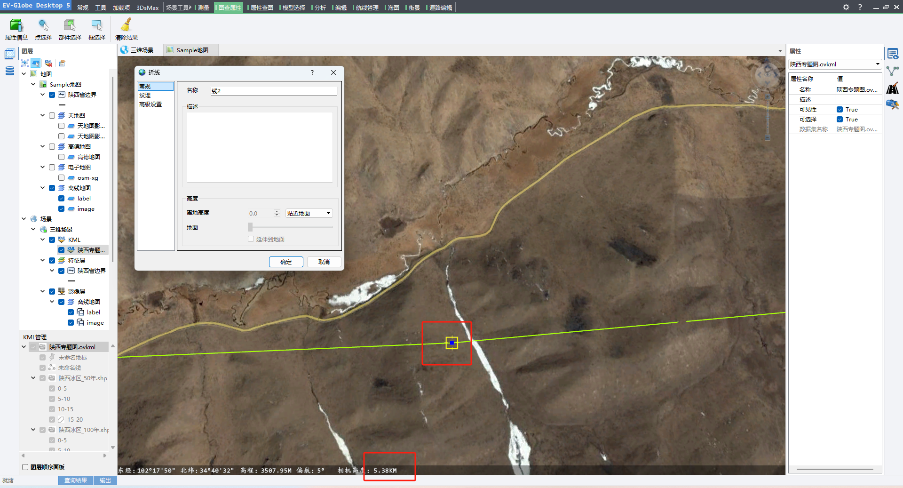Check the 延伸到地面 checkbox
Screen dimensions: 903x488
[251, 239]
